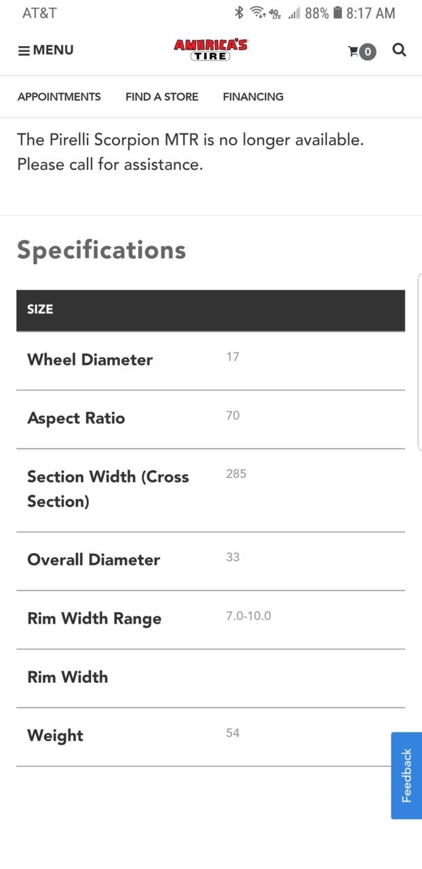Image resolution: width=422 pixels, height=869 pixels.
Task: Click the Feedback side button
Action: [406, 775]
